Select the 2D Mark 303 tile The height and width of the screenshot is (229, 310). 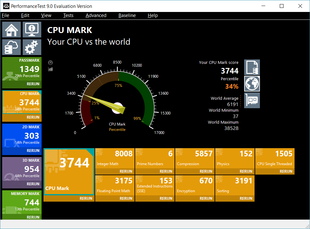pos(22,136)
